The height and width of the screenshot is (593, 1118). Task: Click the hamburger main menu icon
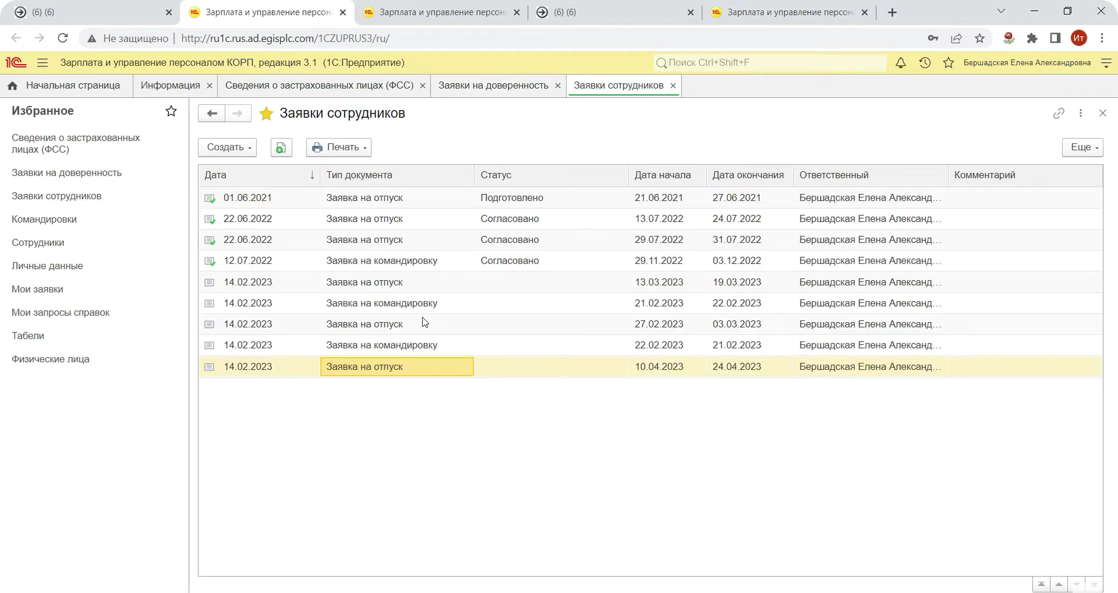point(43,63)
